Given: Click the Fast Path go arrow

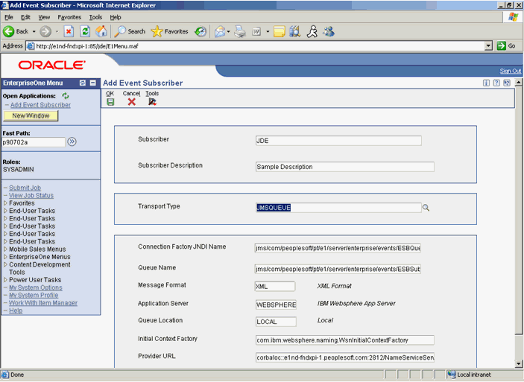Looking at the screenshot, I should coord(72,142).
